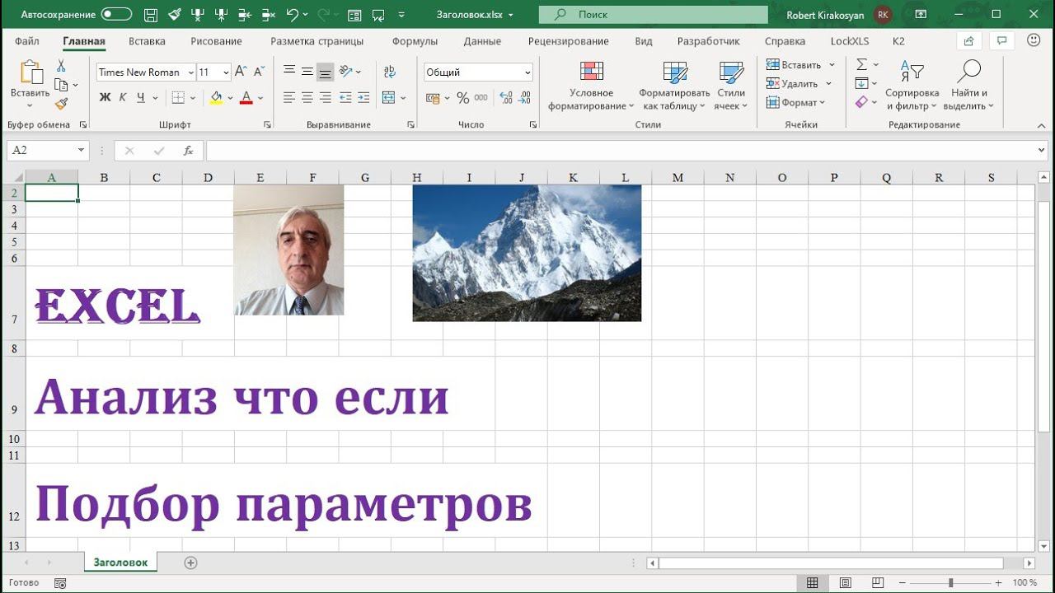Click the text orientation icon
This screenshot has height=593, width=1055.
pos(346,72)
